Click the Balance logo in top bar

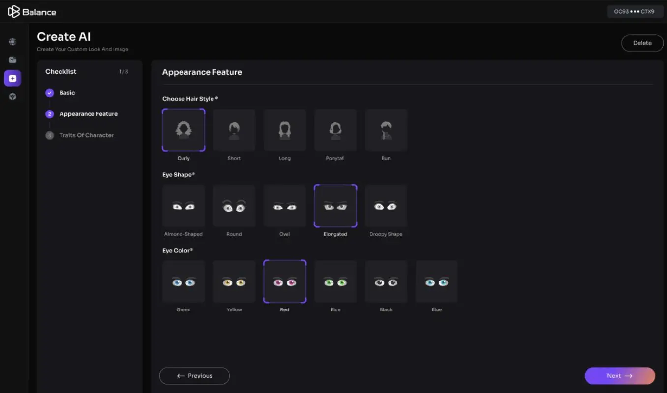(32, 12)
